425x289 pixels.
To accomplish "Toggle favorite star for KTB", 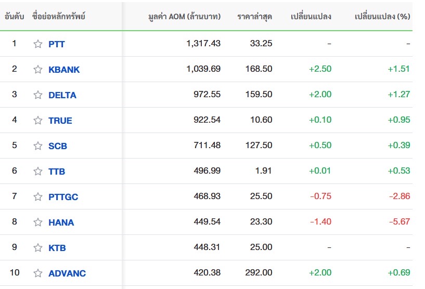I will (38, 248).
